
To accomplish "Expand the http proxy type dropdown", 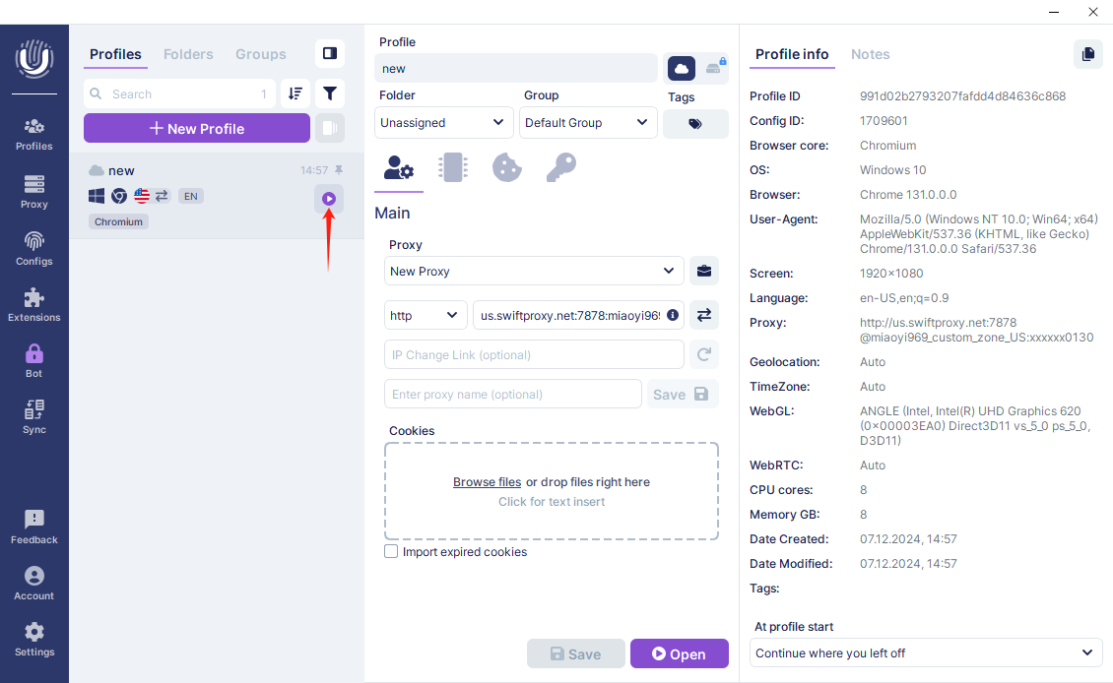I will [x=425, y=315].
